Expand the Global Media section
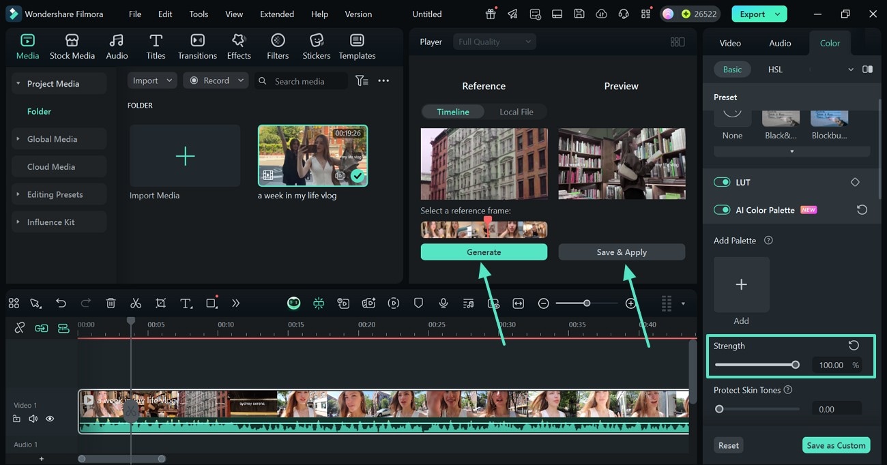This screenshot has height=465, width=887. pyautogui.click(x=18, y=138)
